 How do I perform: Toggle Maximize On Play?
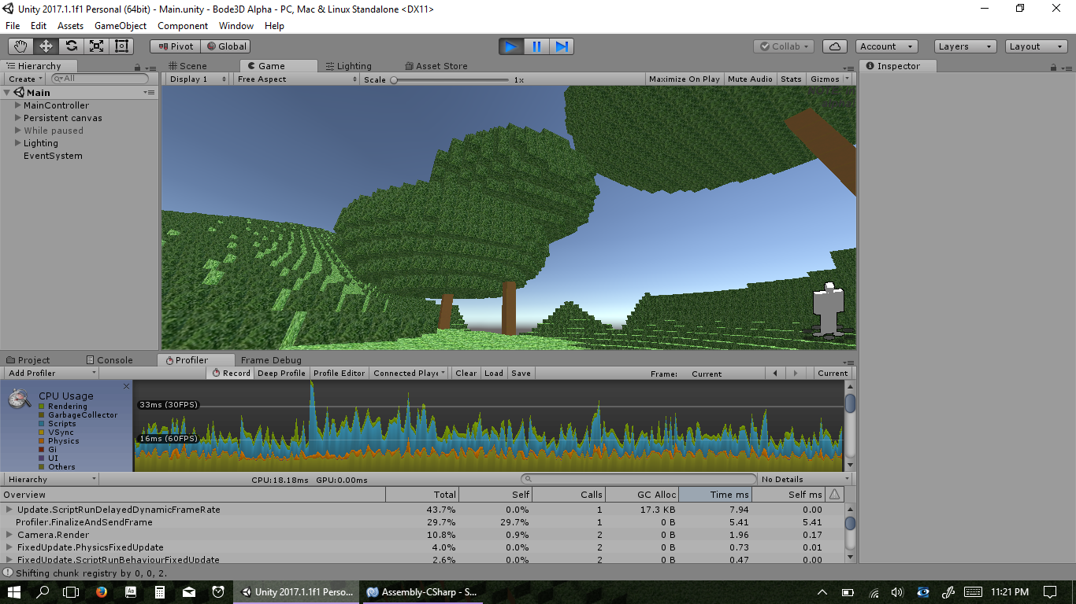pos(684,79)
